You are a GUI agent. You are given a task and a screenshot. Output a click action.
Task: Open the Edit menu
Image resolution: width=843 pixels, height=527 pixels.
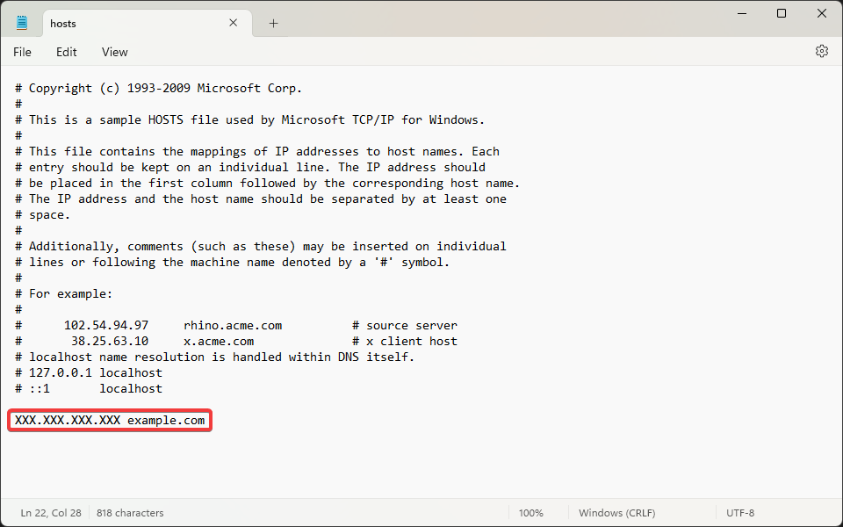(67, 52)
